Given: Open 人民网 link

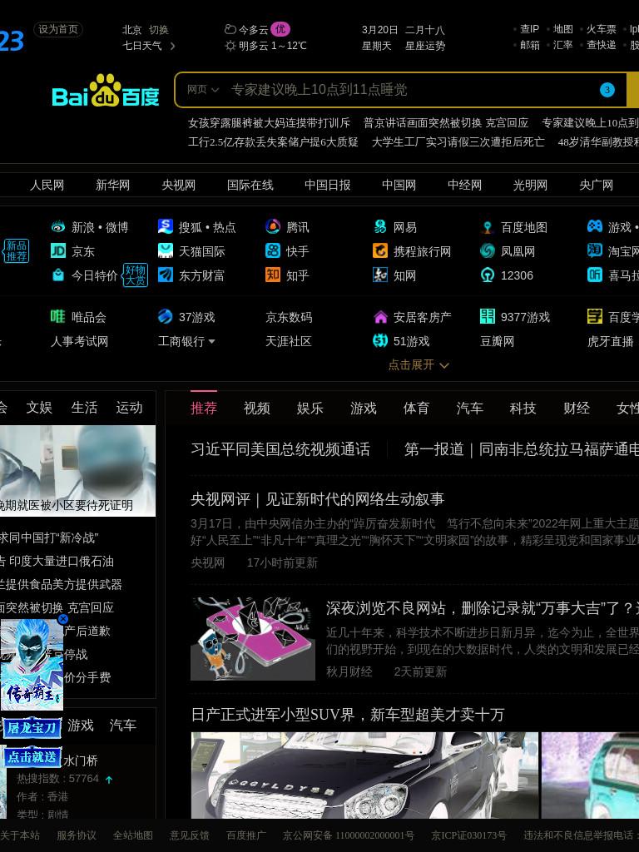Looking at the screenshot, I should [x=47, y=186].
